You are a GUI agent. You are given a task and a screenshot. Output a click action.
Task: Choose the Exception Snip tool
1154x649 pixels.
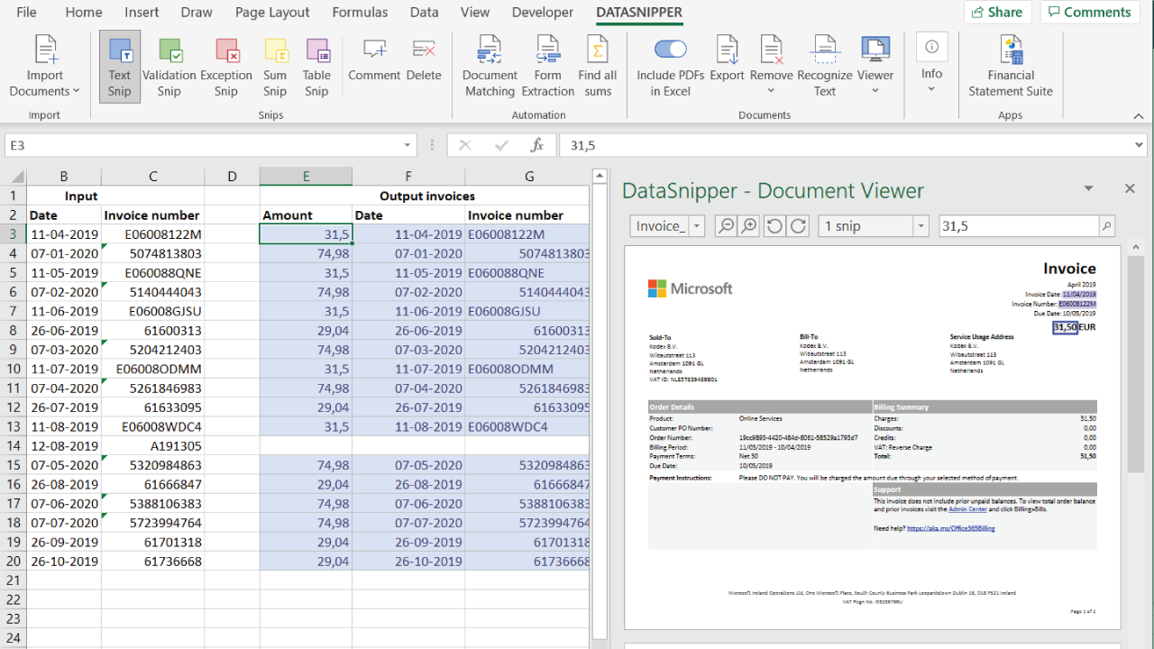point(226,67)
